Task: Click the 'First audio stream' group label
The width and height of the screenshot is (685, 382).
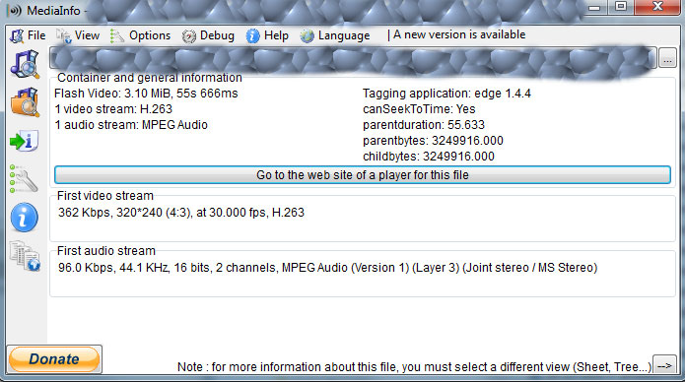Action: pyautogui.click(x=106, y=251)
